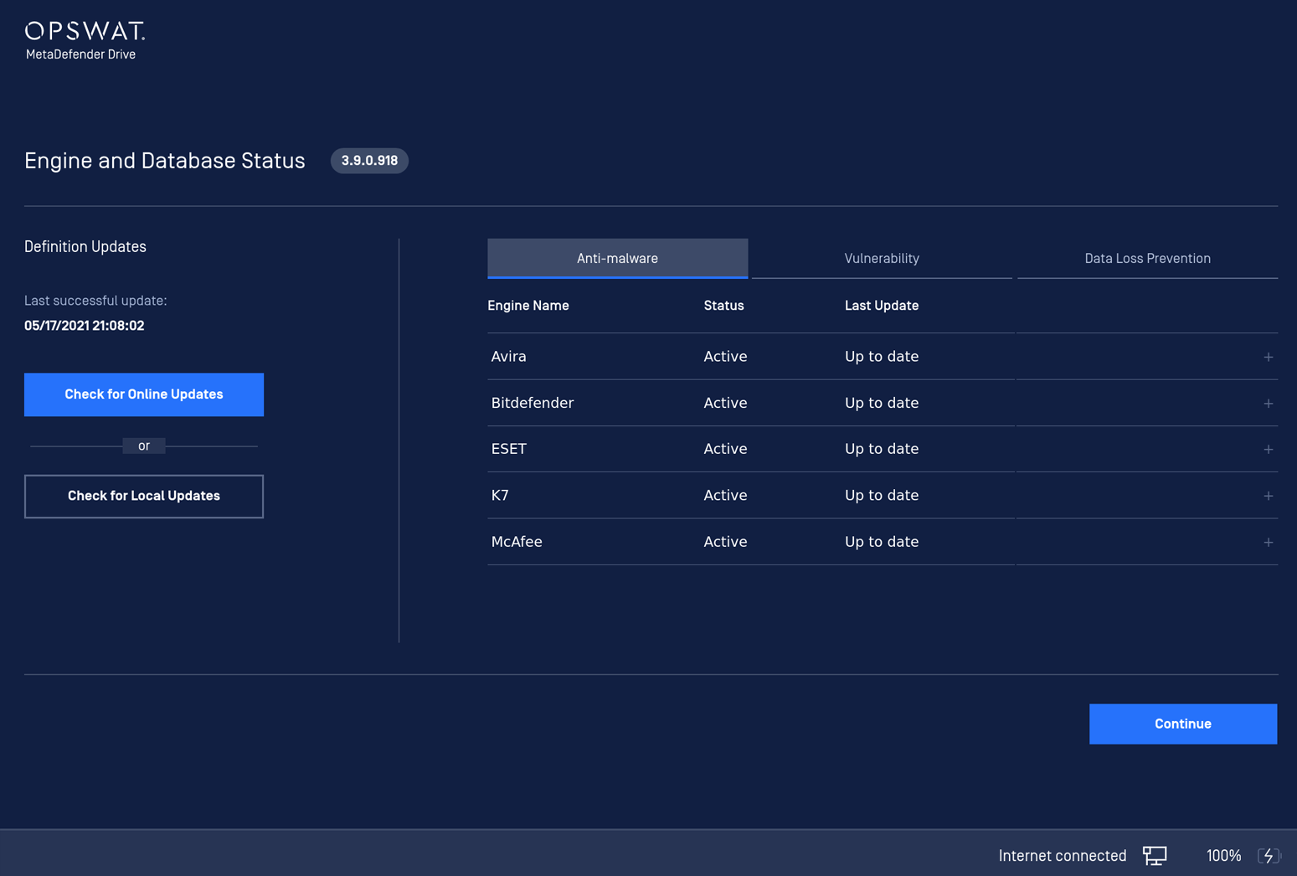Click K7's Up to date value
This screenshot has width=1297, height=876.
pos(882,496)
